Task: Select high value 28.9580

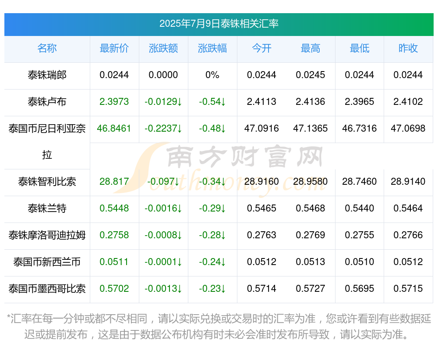Action: coord(311,181)
